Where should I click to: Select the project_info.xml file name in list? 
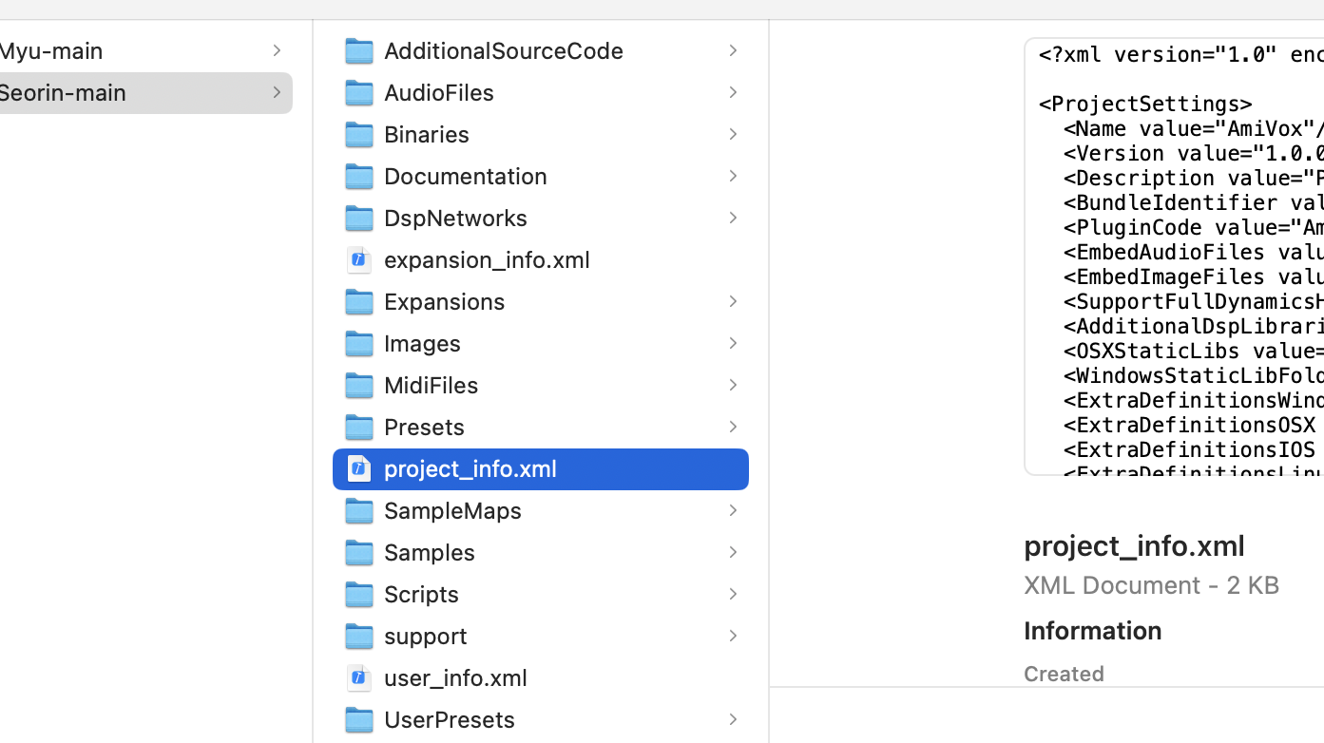(470, 468)
